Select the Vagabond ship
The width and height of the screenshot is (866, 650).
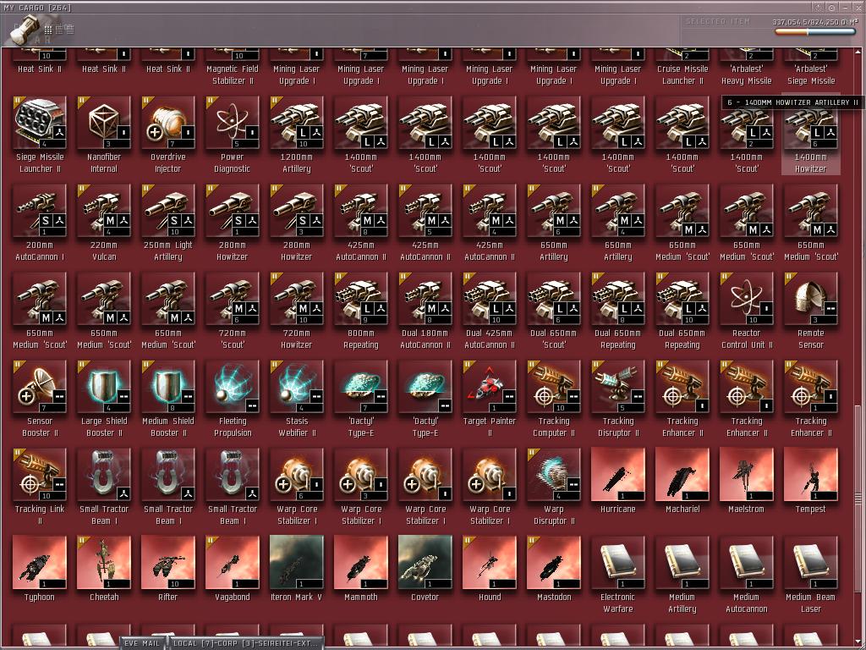click(x=233, y=570)
